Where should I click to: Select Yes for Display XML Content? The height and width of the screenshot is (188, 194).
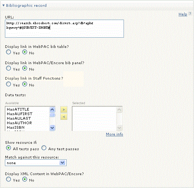tap(8, 179)
